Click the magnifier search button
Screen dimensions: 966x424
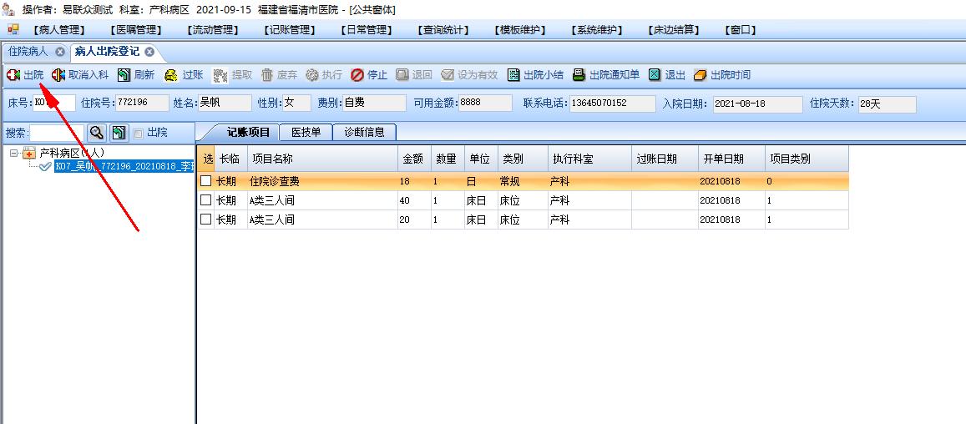pos(98,133)
